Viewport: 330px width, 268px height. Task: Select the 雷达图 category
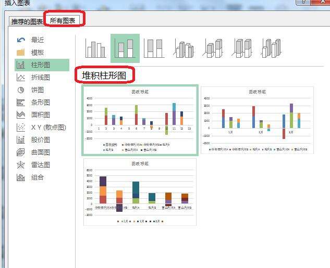(42, 165)
